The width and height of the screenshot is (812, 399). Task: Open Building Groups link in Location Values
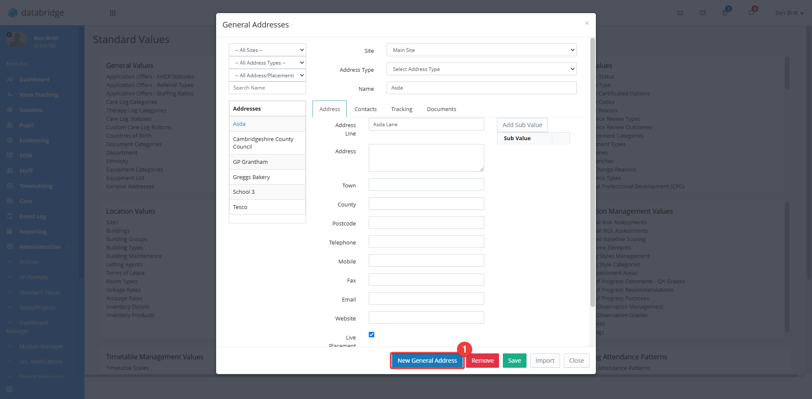(x=126, y=239)
